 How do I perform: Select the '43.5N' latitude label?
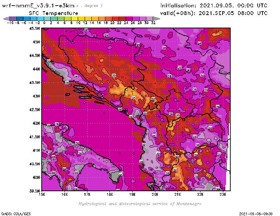click(34, 82)
